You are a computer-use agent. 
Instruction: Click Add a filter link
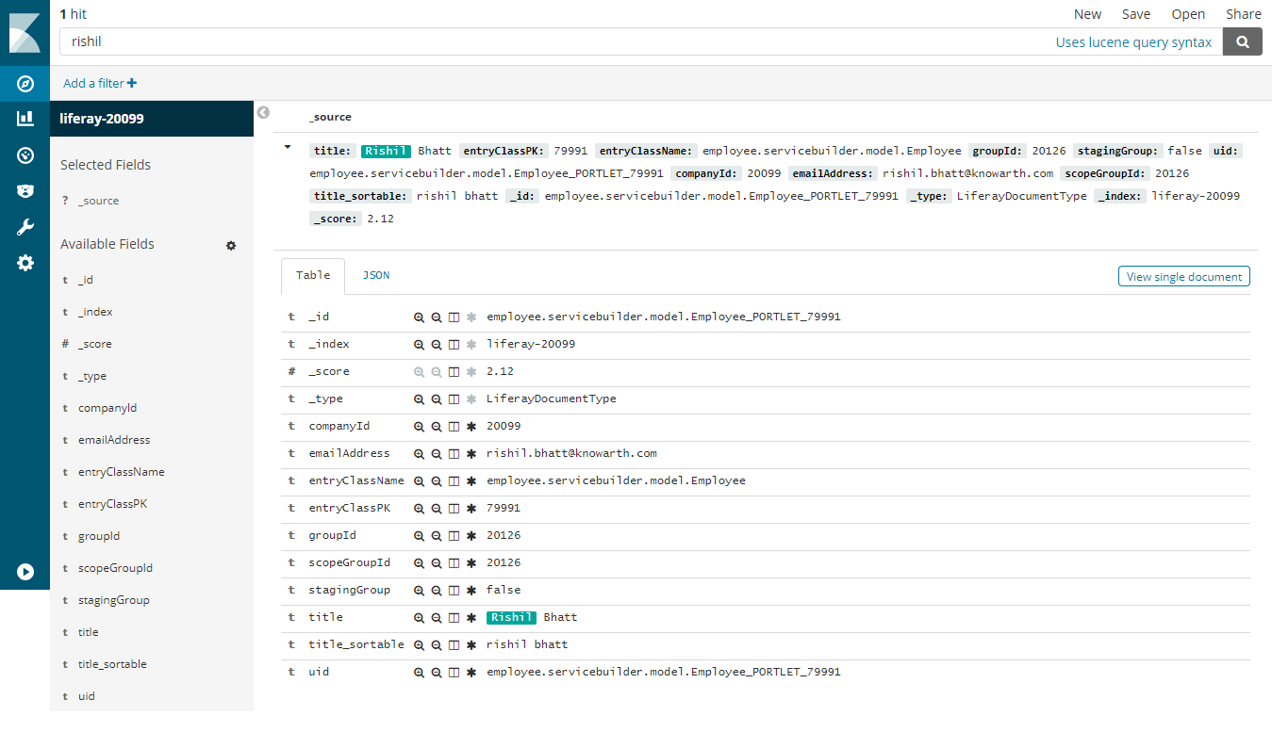coord(99,84)
